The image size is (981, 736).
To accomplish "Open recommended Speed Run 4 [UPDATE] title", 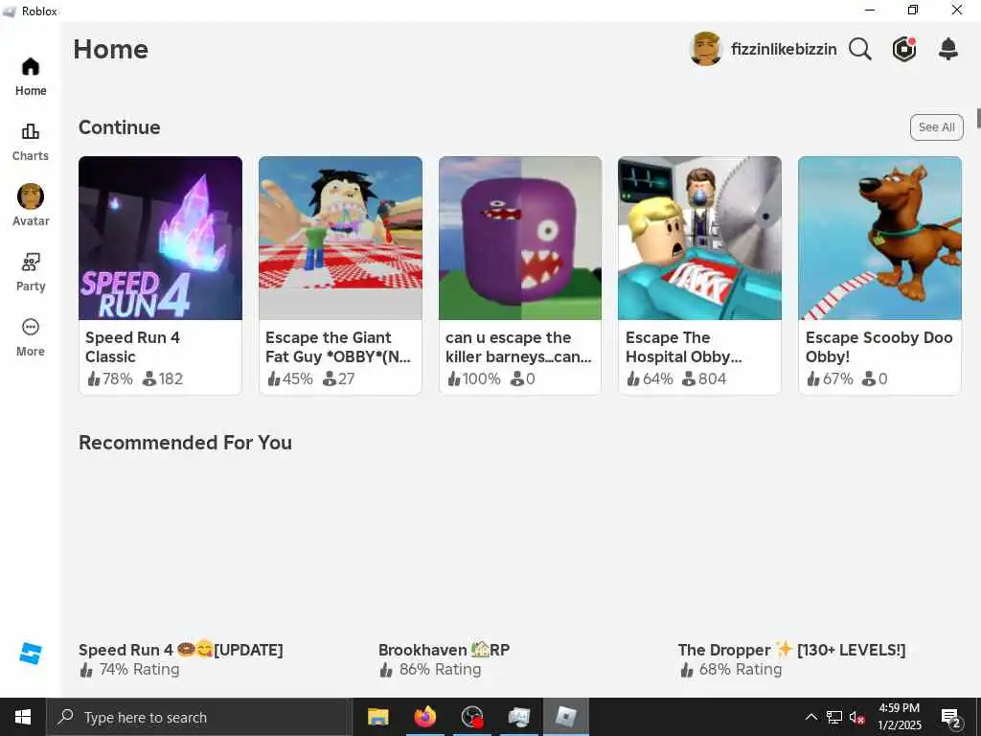I will click(x=181, y=650).
